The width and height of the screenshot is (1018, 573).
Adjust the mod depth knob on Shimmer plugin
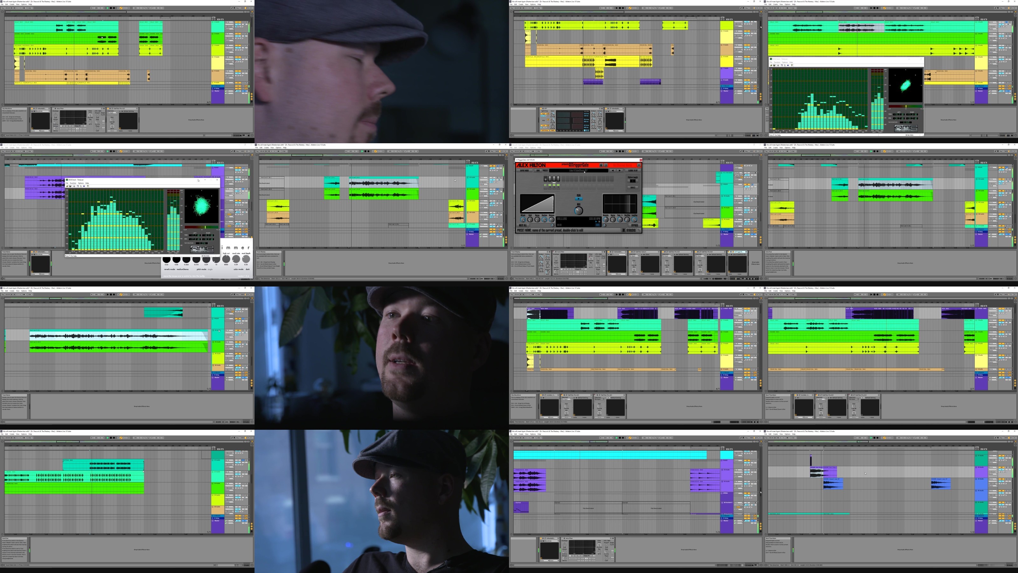[246, 259]
